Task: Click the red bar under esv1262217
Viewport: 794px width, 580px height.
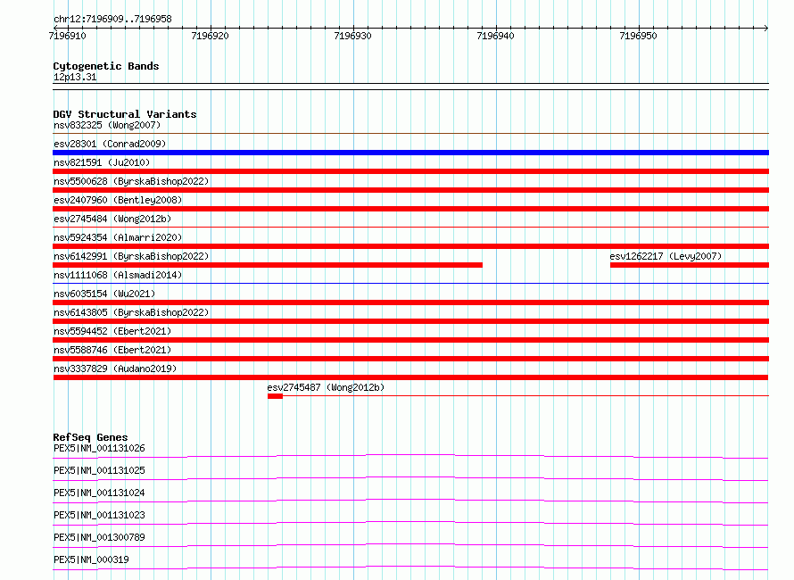Action: point(690,265)
